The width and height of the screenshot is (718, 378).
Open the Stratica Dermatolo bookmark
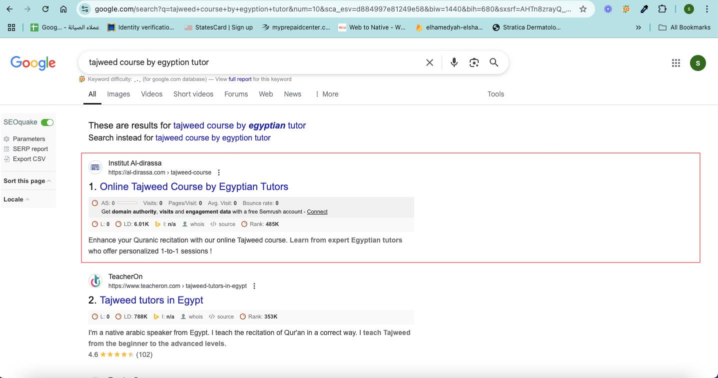[x=527, y=27]
